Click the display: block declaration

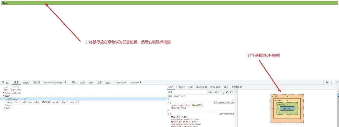pos(180,117)
